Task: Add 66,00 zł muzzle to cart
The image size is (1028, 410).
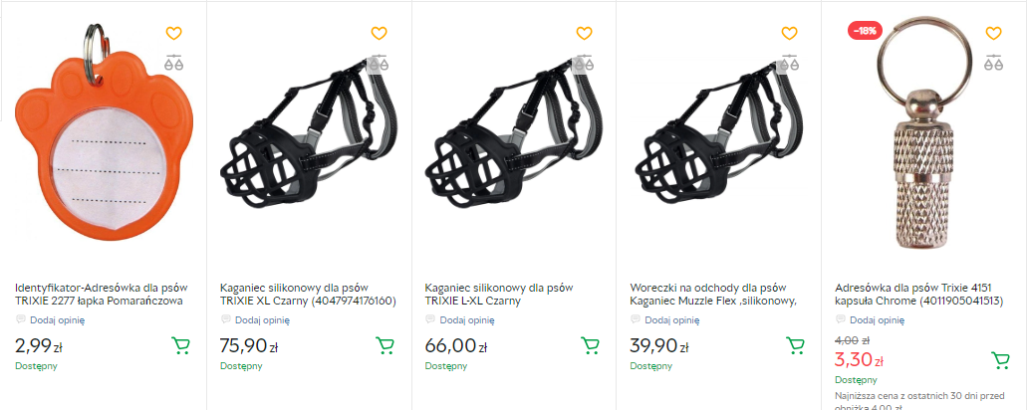Action: (x=590, y=346)
